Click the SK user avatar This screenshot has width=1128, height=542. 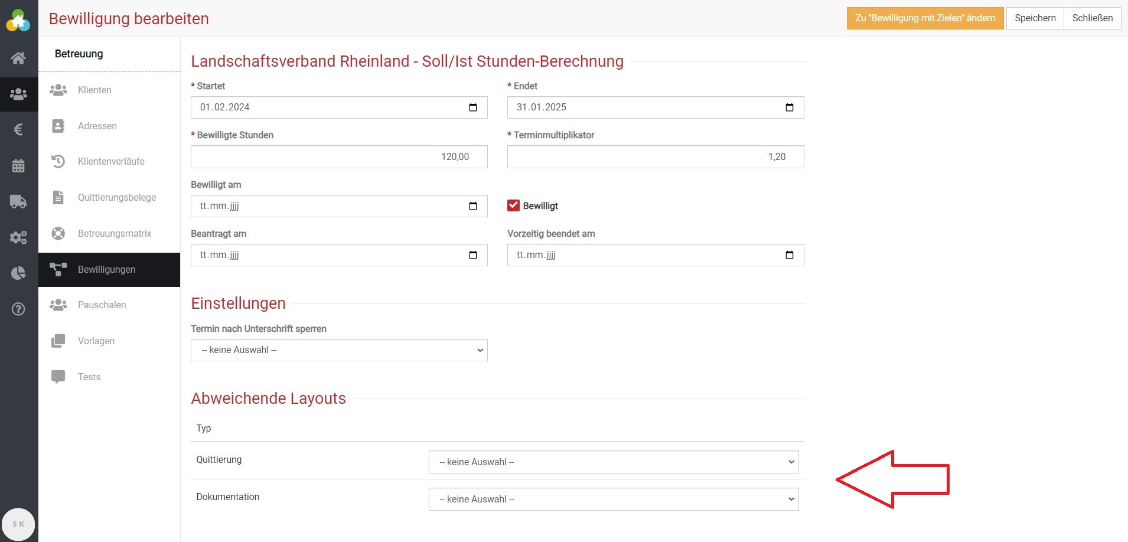(x=18, y=524)
